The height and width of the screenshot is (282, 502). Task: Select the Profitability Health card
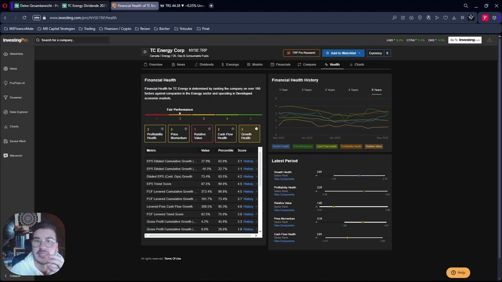[x=155, y=133]
